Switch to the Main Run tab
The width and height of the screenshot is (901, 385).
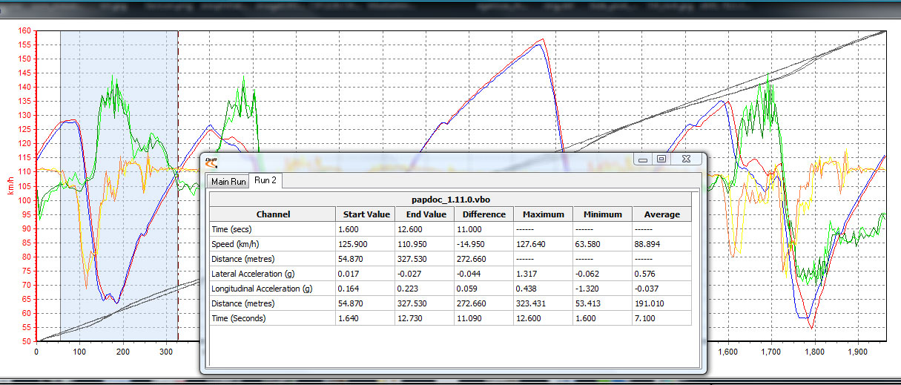click(228, 181)
